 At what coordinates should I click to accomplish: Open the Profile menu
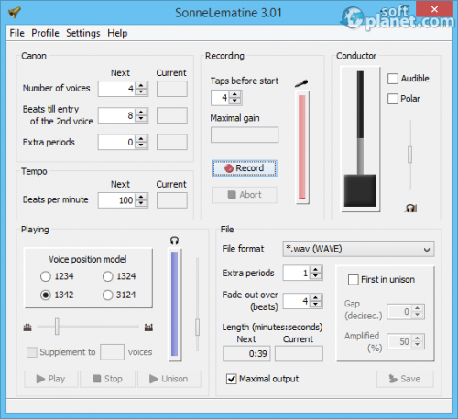[x=45, y=33]
